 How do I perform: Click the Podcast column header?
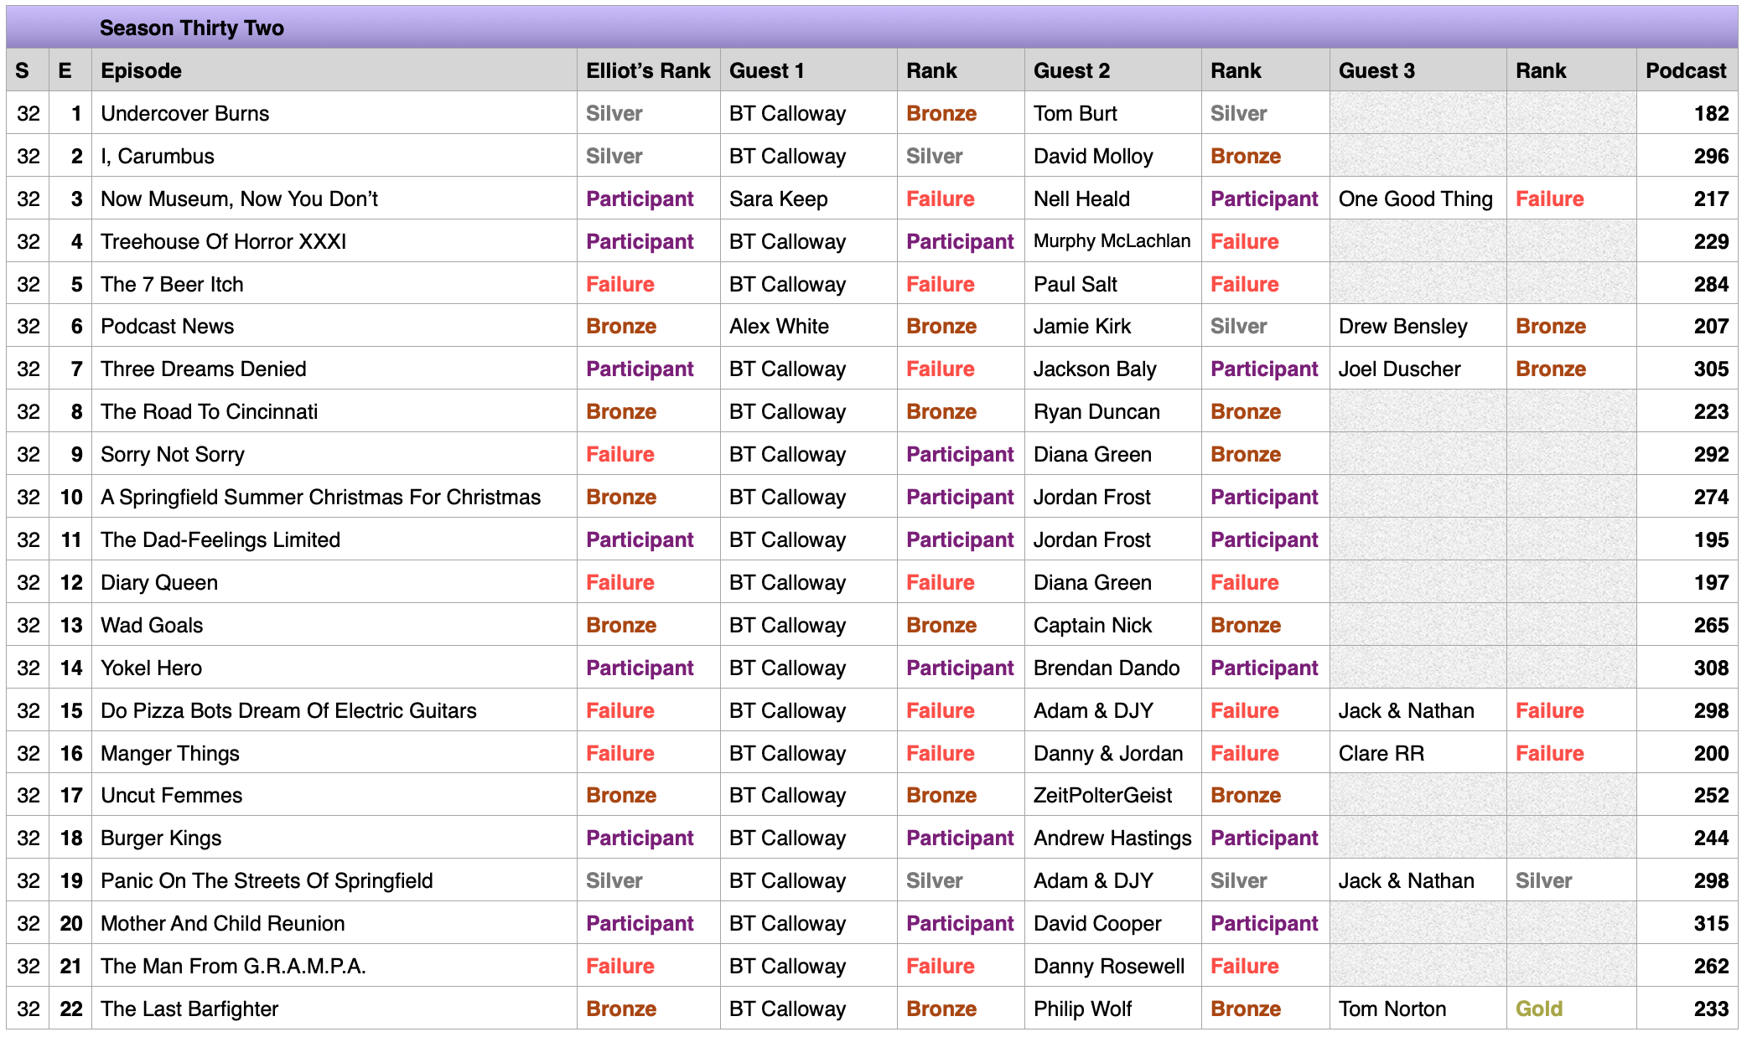click(1687, 70)
